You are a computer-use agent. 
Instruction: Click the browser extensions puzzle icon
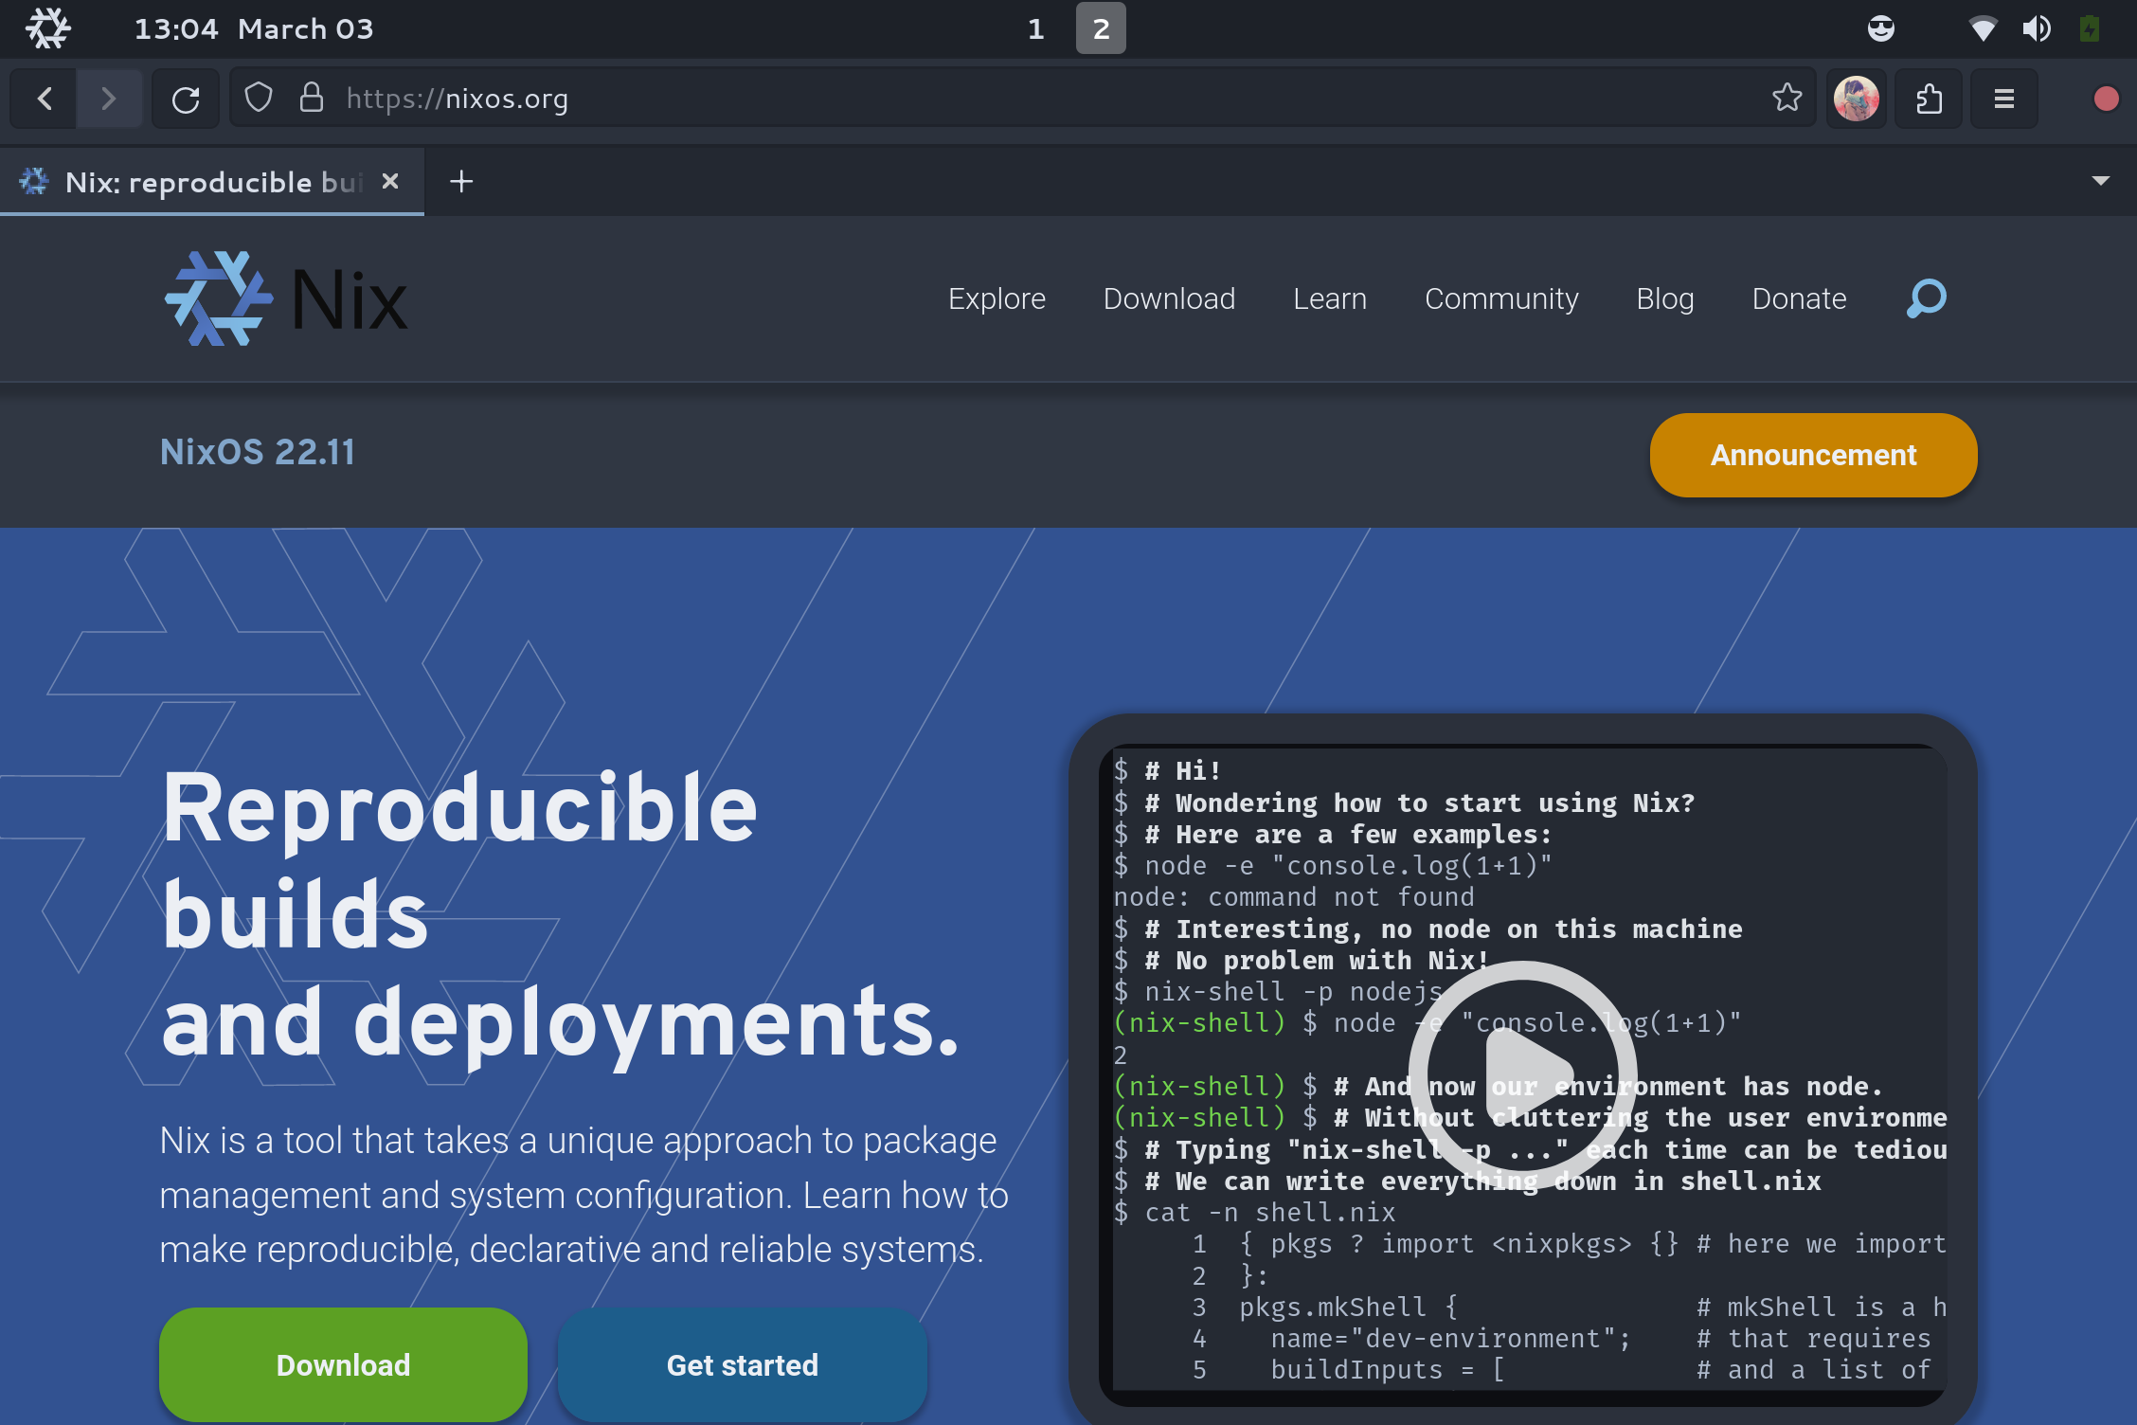(x=1930, y=99)
